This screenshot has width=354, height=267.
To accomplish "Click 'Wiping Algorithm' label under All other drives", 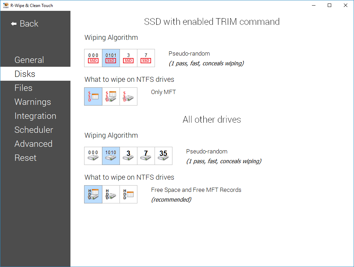I will point(111,135).
